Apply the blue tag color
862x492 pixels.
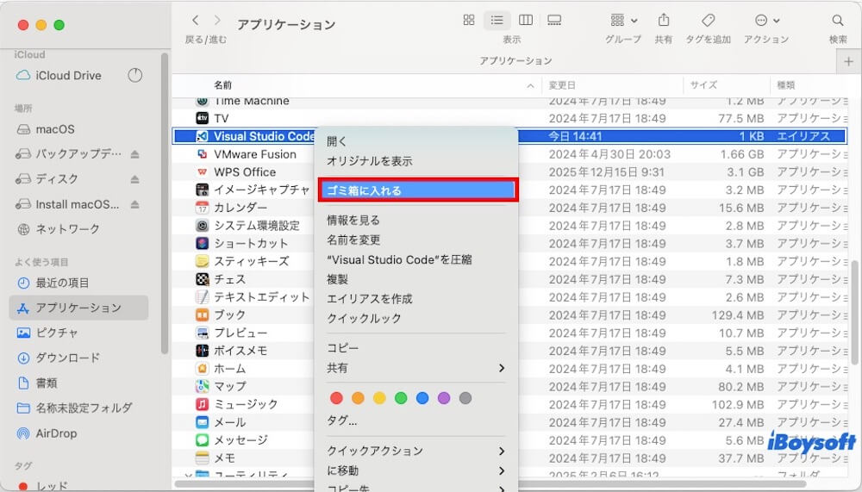click(x=422, y=398)
